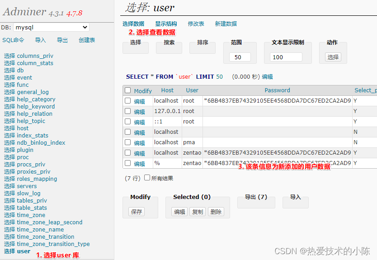Open the user table in sidebar

point(24,251)
